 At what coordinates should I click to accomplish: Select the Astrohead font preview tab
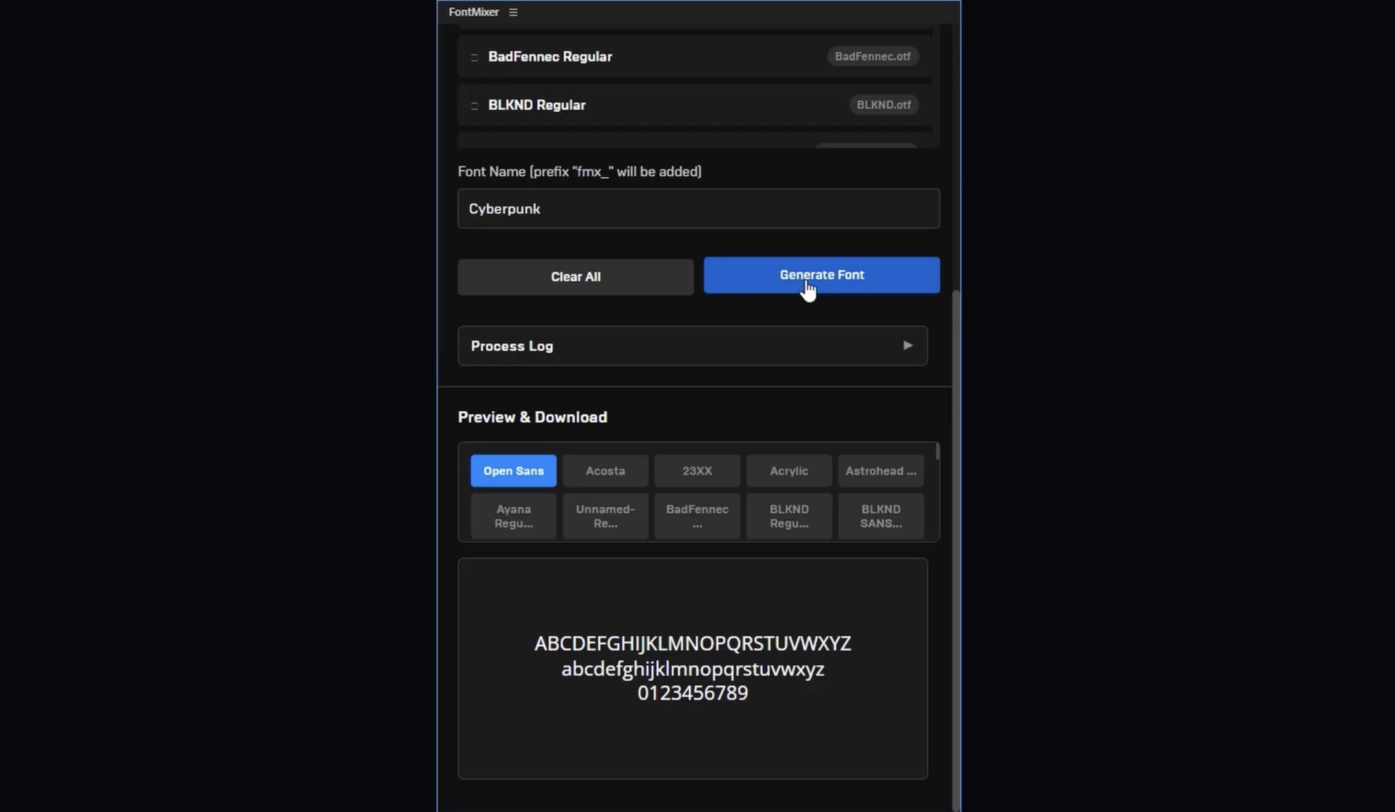coord(881,471)
